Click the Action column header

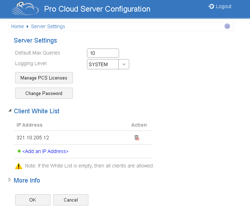pos(139,125)
